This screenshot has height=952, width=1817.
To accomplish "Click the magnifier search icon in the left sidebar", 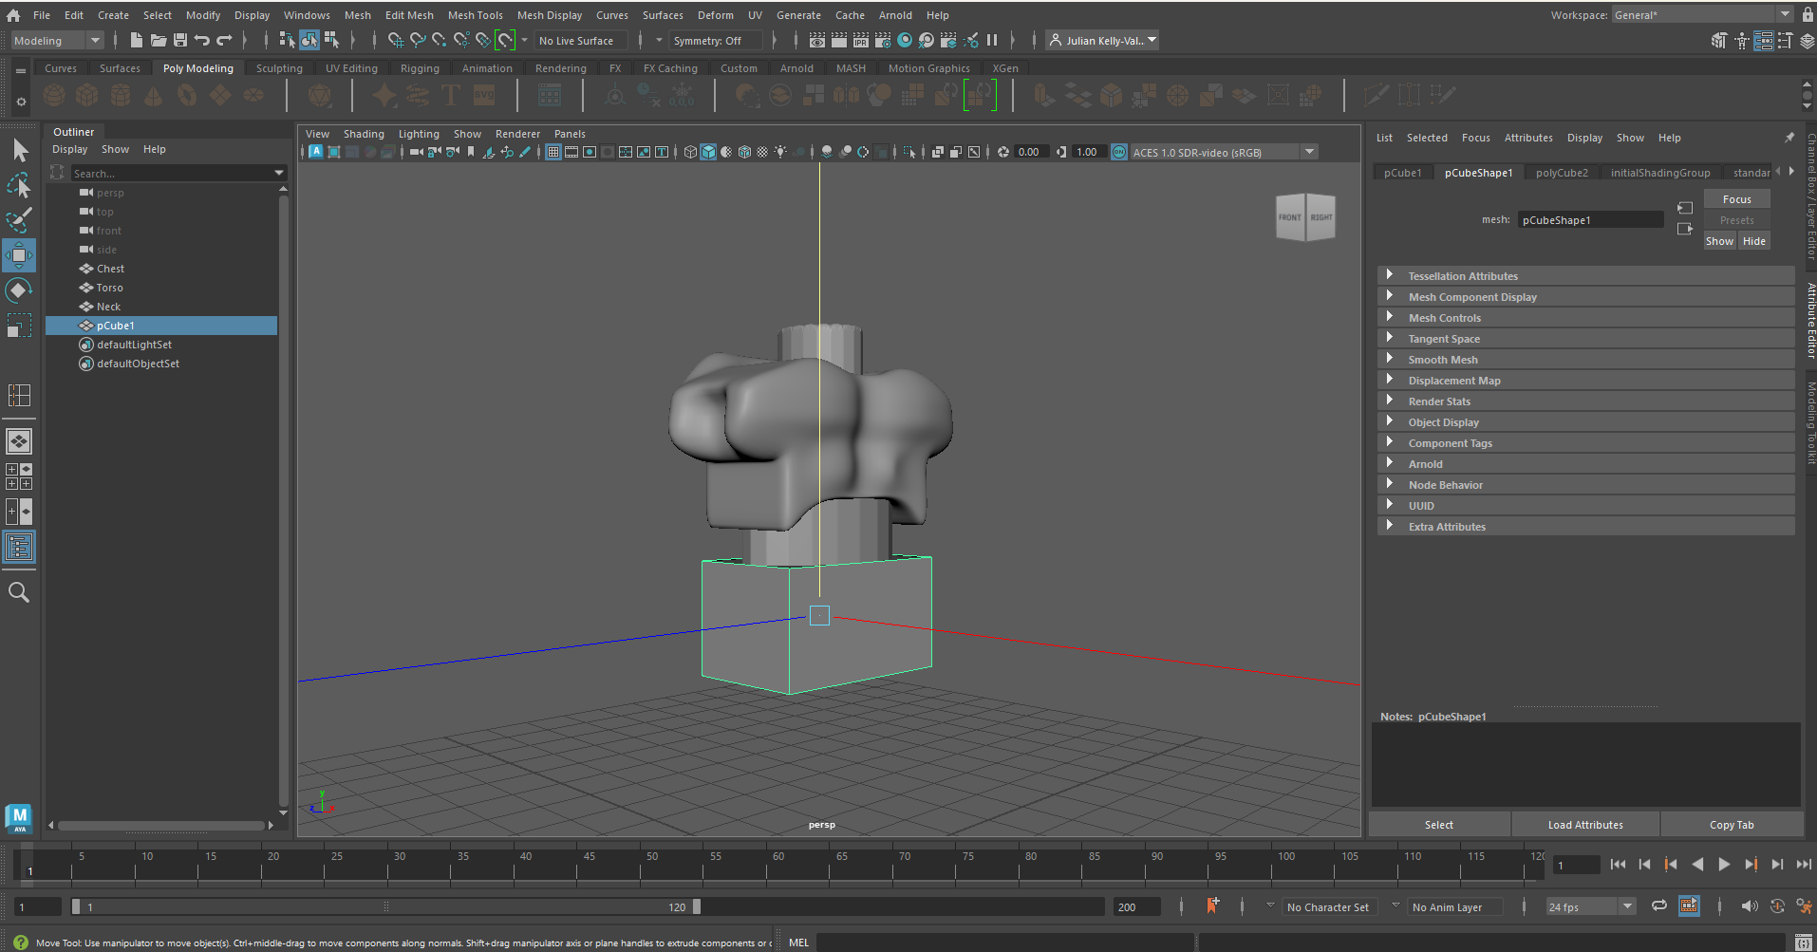I will coord(19,593).
